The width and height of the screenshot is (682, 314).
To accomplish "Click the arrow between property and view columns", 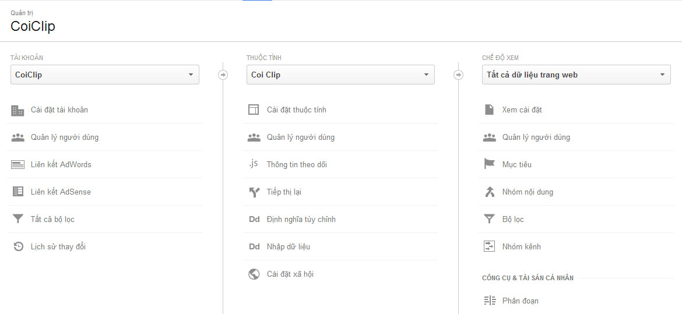I will [458, 75].
